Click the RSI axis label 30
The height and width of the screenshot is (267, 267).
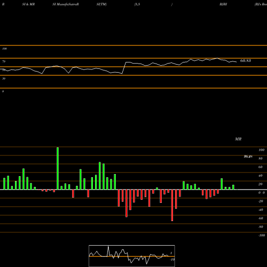pyautogui.click(x=4, y=78)
